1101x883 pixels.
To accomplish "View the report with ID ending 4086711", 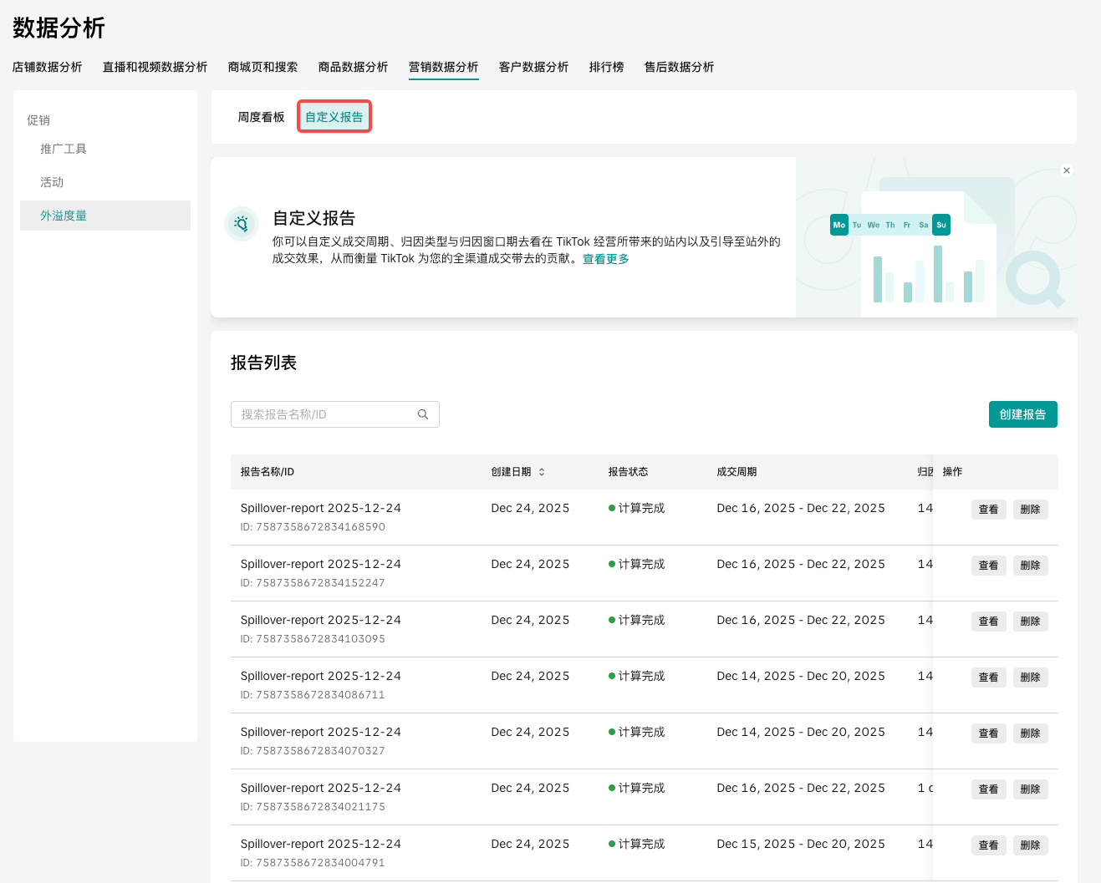I will point(988,677).
